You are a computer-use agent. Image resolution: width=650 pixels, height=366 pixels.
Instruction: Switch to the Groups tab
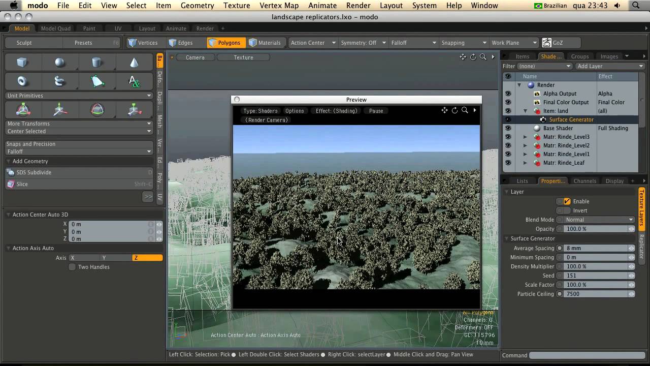click(x=579, y=56)
